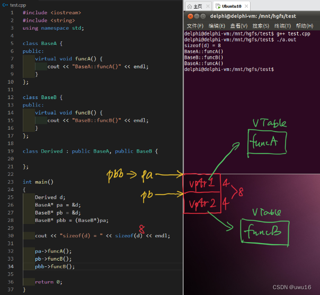Viewport: 320px width, 295px height.
Task: Click the terminal title delphi@delphi-vm
Action: pos(253,16)
